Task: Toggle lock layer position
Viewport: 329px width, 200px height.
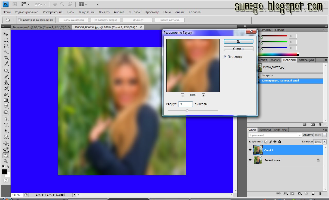Action: pos(275,142)
